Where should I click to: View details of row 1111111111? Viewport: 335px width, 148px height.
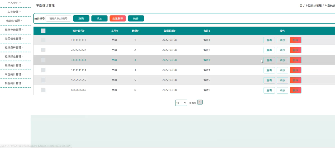coord(269,40)
